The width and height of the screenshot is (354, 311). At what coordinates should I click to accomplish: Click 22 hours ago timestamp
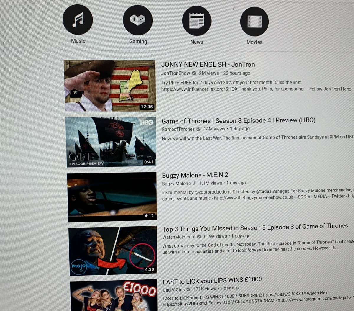(x=237, y=73)
